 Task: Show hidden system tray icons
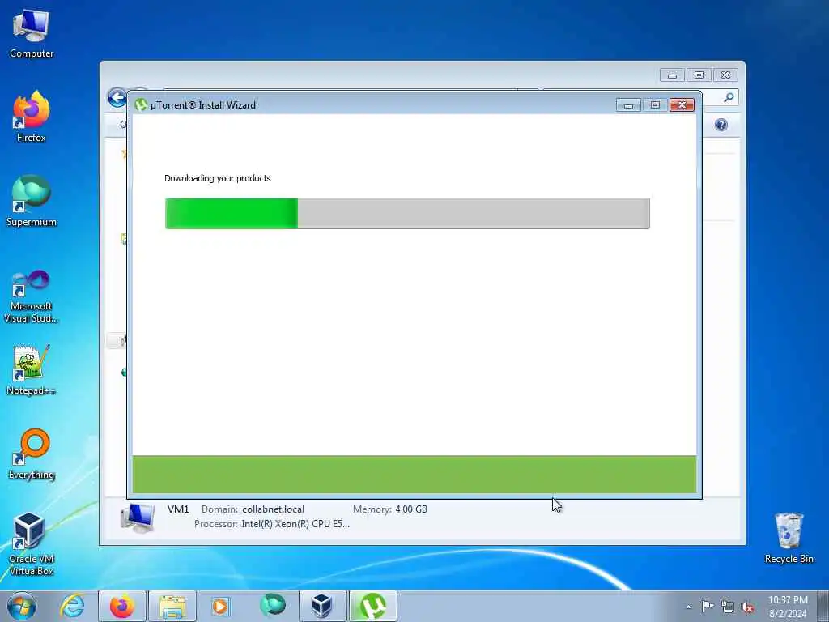coord(688,607)
